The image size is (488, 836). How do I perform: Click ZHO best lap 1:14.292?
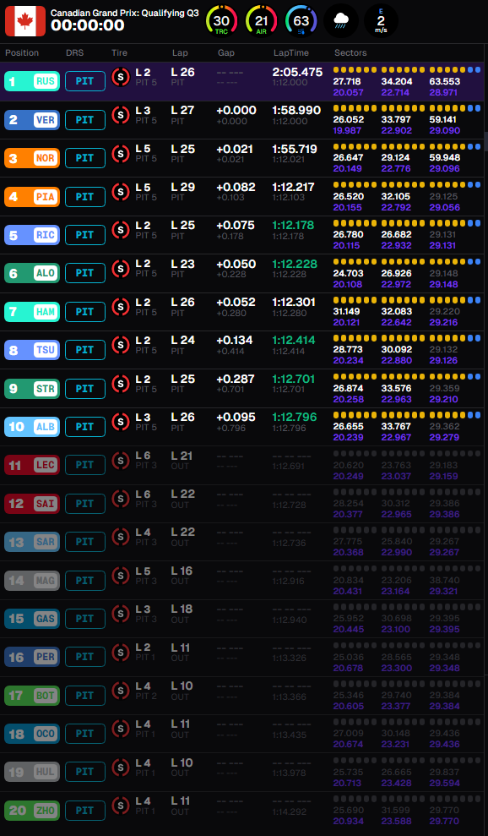point(291,812)
